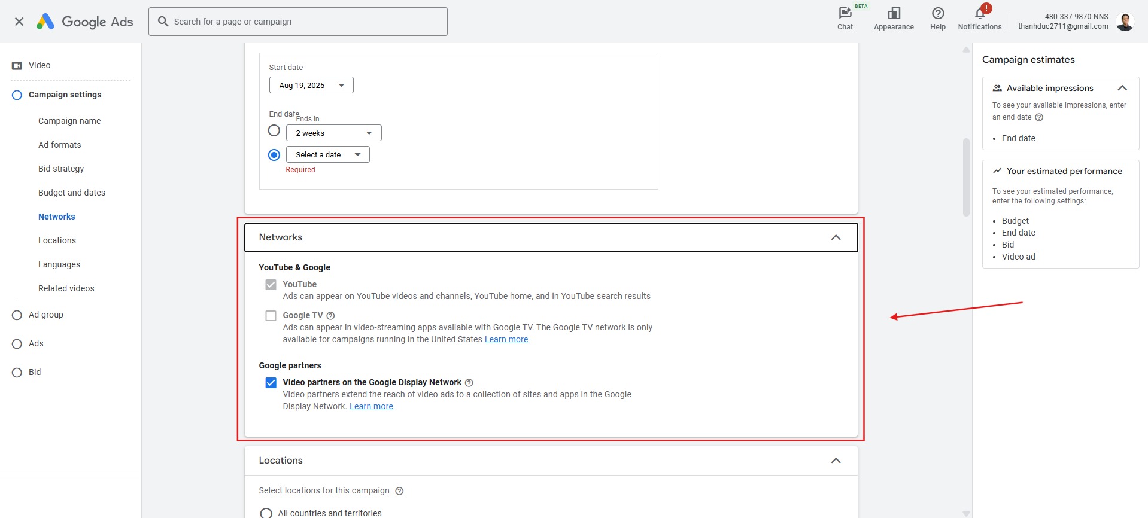Screen dimensions: 1148x518
Task: Click the search for page or campaign field
Action: 297,22
